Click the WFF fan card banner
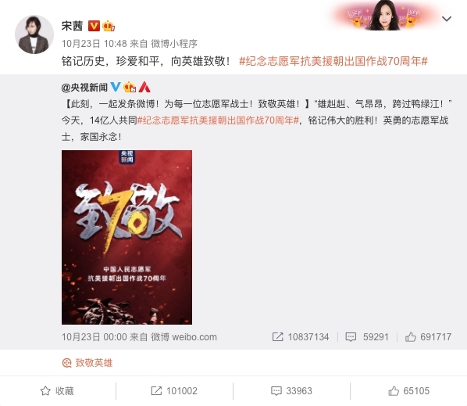This screenshot has width=467, height=406. click(x=383, y=16)
